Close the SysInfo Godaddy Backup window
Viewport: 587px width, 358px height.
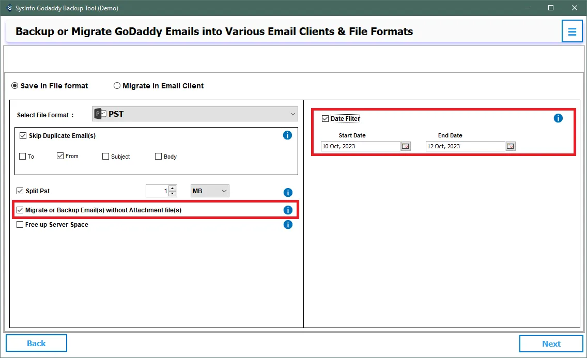[x=574, y=8]
